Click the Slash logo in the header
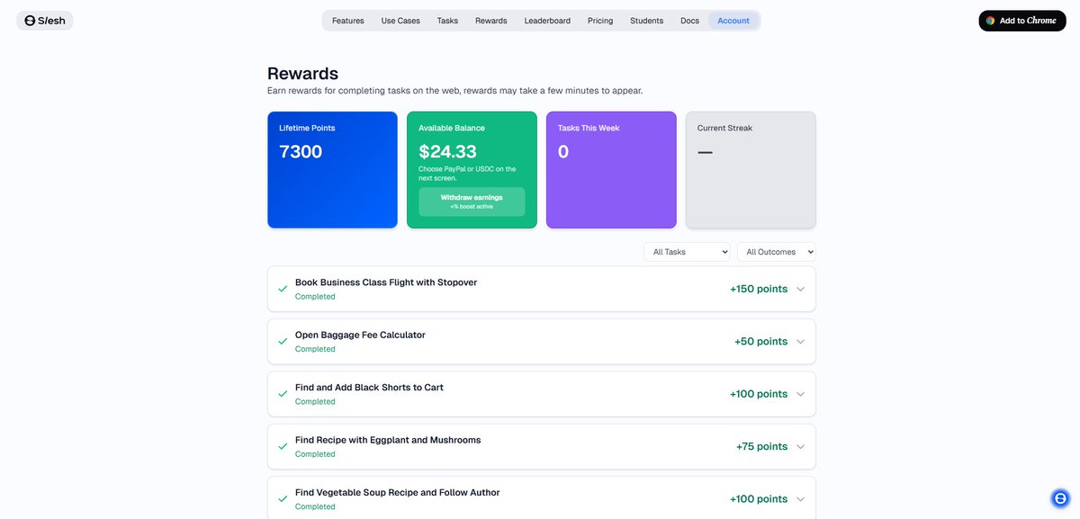The image size is (1080, 519). [45, 21]
